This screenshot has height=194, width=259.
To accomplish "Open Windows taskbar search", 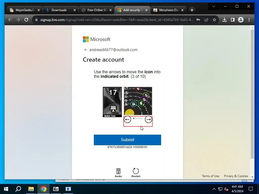I will [18, 189].
